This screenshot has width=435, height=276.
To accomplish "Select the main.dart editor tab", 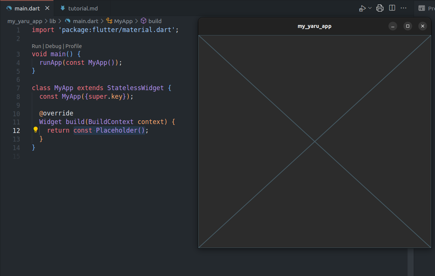I will (27, 8).
